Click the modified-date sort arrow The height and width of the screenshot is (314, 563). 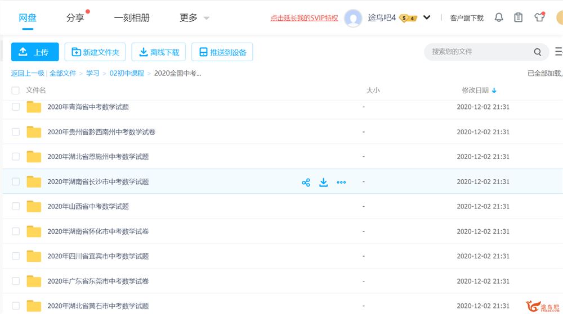pyautogui.click(x=494, y=90)
